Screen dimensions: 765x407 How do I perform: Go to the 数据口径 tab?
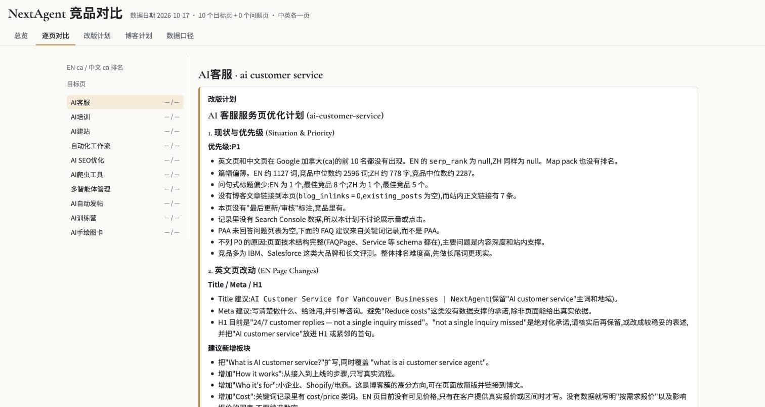(180, 36)
